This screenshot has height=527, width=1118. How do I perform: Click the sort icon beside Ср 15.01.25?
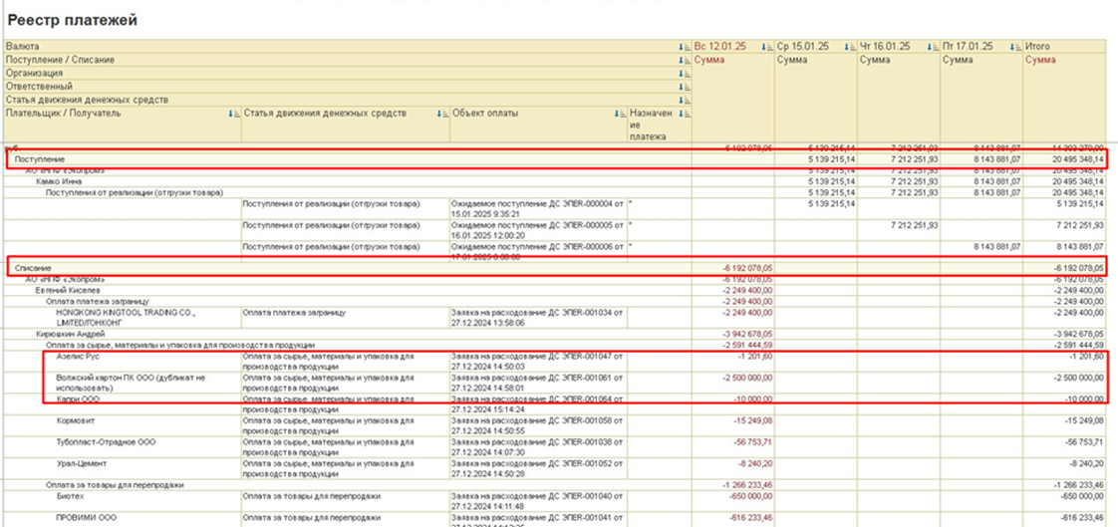pyautogui.click(x=847, y=47)
